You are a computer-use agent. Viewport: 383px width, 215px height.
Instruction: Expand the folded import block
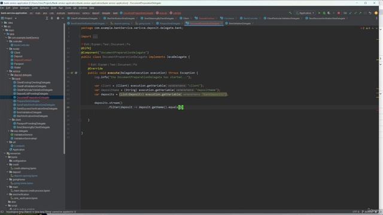[x=95, y=36]
